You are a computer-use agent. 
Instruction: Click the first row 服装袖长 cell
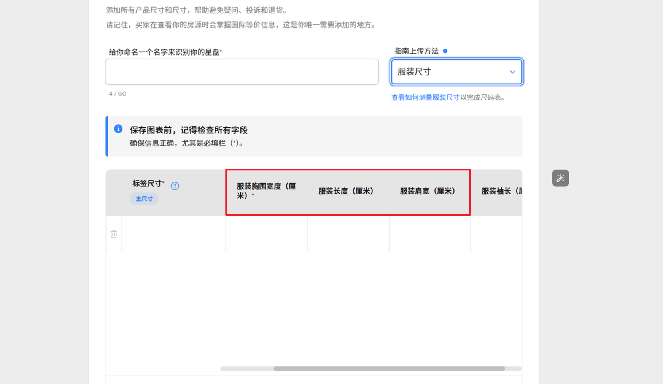496,234
